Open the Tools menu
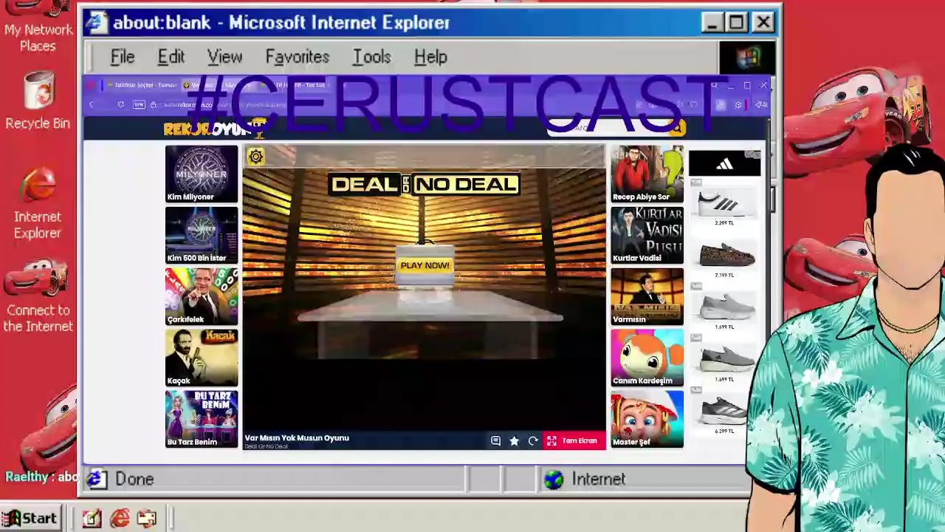 (x=371, y=57)
